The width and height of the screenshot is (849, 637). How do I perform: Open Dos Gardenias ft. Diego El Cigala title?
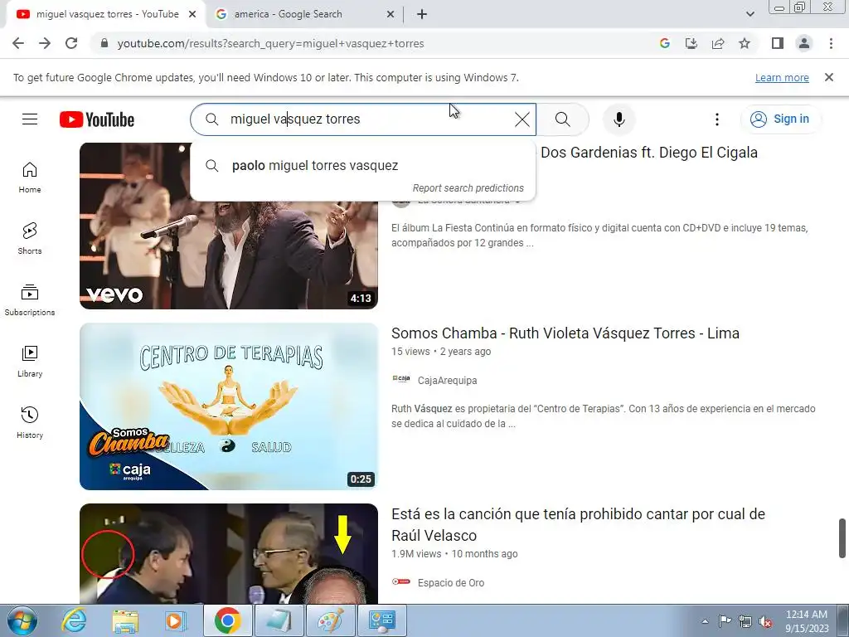(x=649, y=153)
